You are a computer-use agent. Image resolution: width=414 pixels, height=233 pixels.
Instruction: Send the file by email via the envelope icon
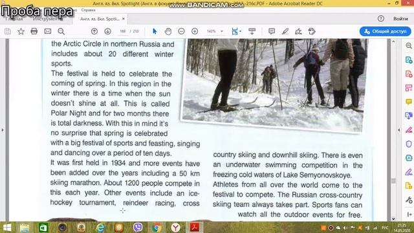[48, 32]
